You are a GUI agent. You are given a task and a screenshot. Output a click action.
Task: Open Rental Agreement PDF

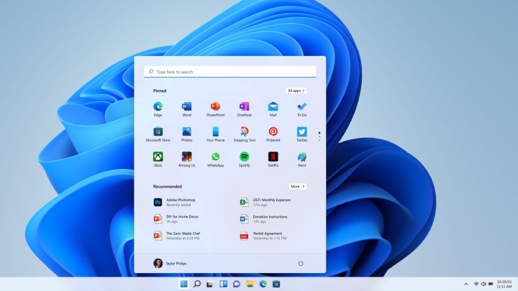click(x=263, y=236)
